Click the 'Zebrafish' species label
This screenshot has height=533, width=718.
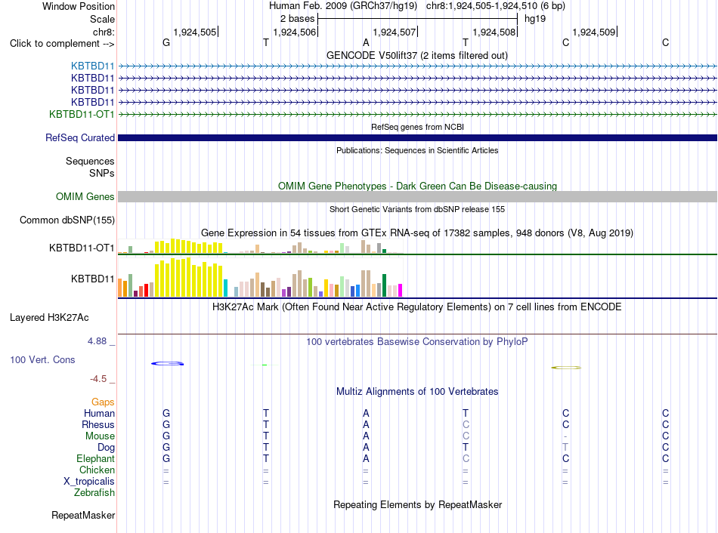tap(94, 493)
